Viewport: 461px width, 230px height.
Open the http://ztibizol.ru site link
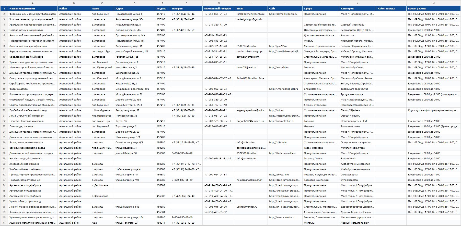pos(278,143)
